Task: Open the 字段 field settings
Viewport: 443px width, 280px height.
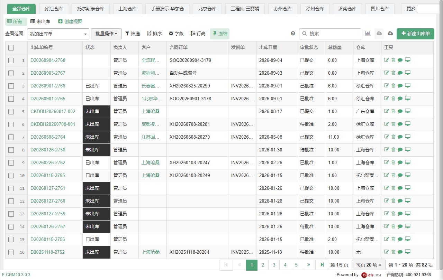Action: click(176, 34)
